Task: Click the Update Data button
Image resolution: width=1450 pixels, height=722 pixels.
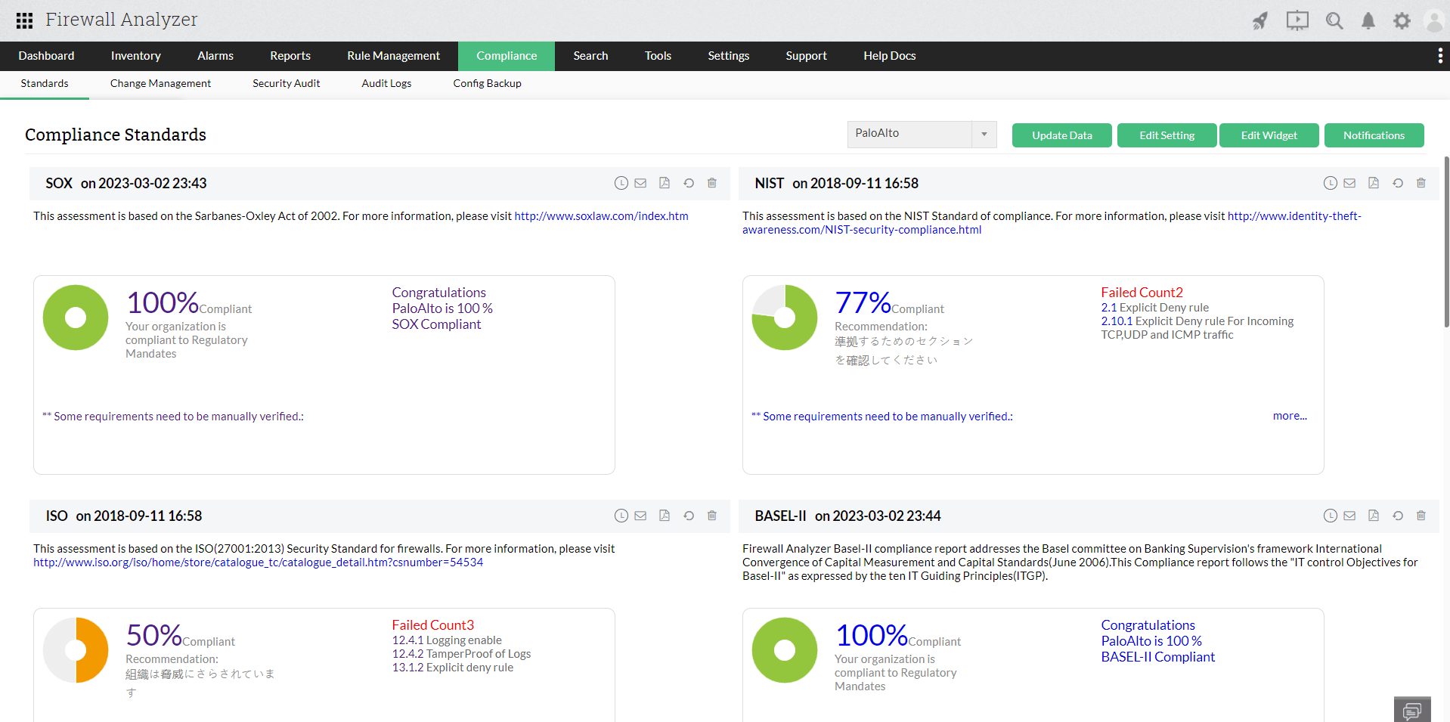Action: click(x=1061, y=135)
